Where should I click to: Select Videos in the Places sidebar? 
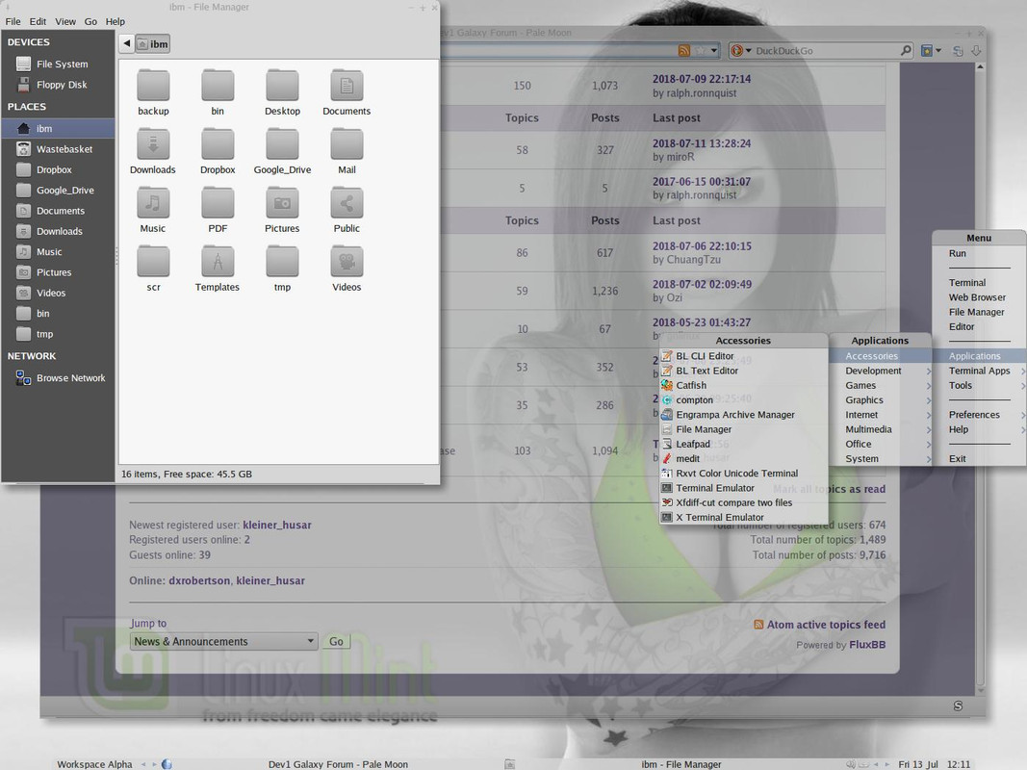(x=58, y=293)
